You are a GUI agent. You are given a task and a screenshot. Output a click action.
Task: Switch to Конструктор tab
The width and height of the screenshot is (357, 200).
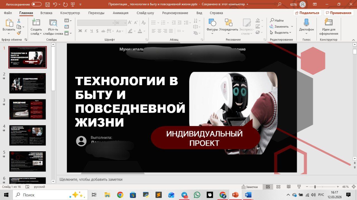coord(70,13)
